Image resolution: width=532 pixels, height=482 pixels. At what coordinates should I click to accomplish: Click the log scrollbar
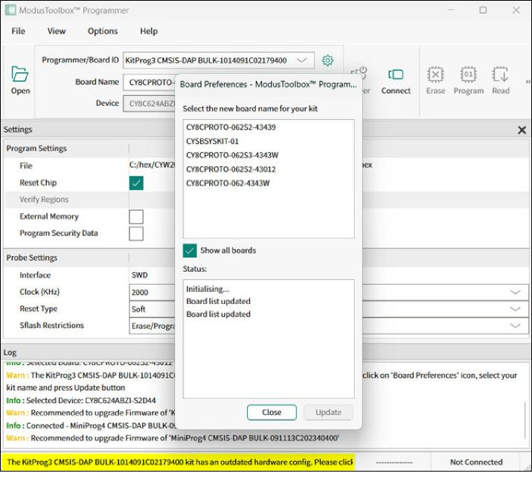(525, 420)
